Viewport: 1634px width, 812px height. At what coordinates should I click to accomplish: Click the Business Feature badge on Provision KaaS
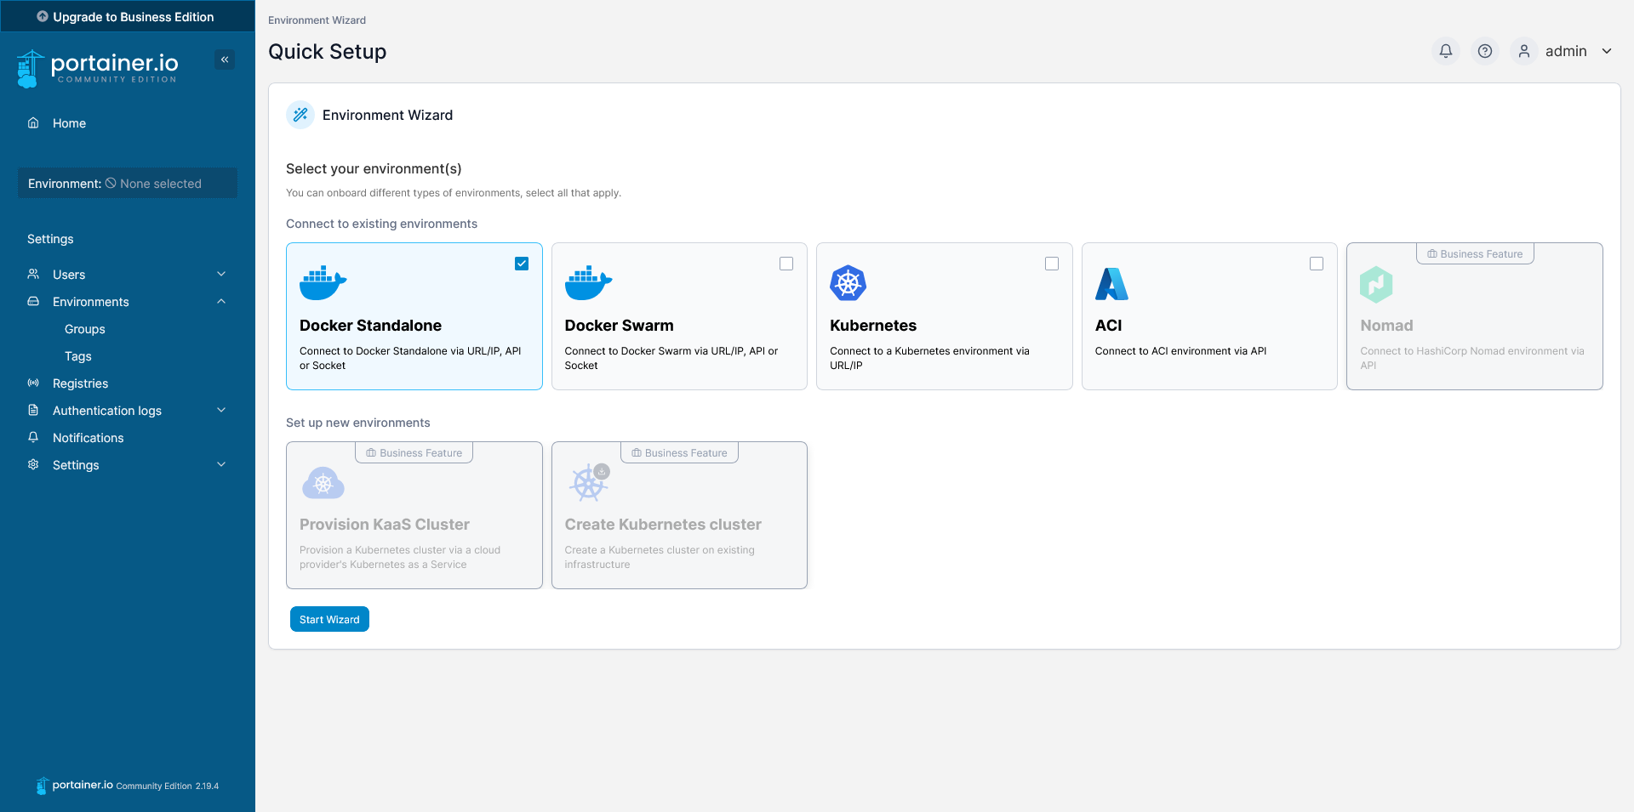tap(414, 452)
